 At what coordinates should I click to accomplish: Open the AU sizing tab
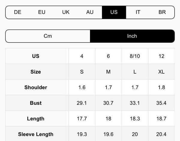pyautogui.click(x=90, y=12)
